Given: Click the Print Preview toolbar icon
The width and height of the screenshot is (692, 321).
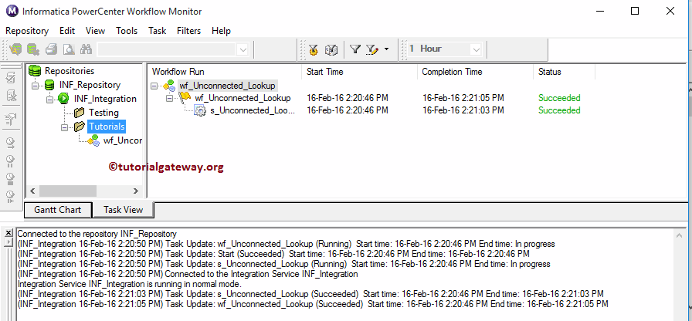Looking at the screenshot, I should point(69,49).
